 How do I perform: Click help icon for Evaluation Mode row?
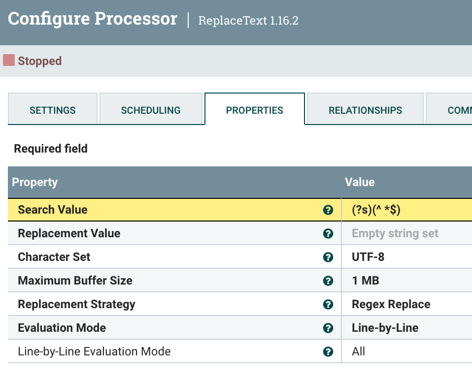(x=328, y=328)
